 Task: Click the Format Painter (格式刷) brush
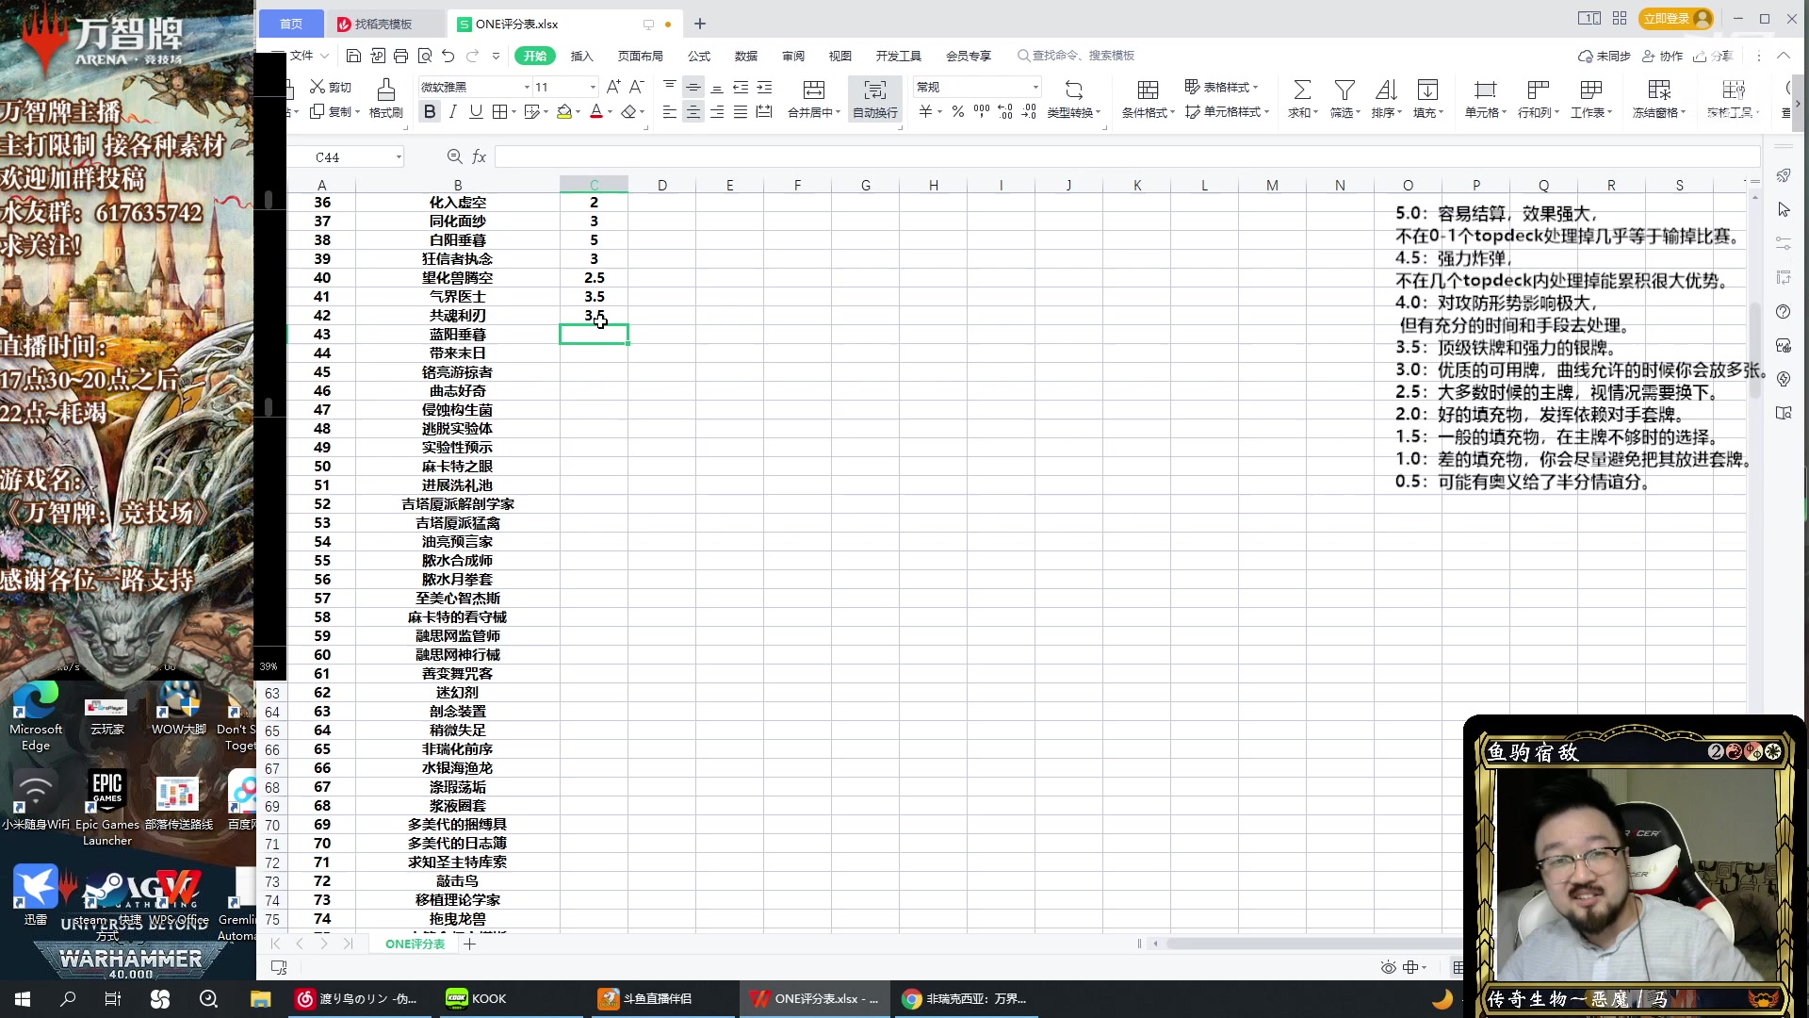pos(385,98)
